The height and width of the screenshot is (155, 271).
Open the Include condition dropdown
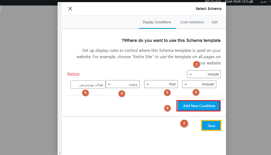coord(204,74)
